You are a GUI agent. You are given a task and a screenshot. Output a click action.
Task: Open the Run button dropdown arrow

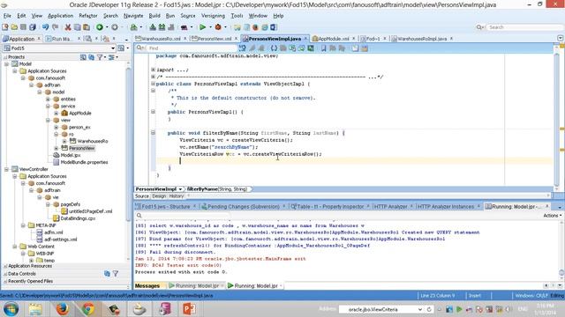coord(210,27)
